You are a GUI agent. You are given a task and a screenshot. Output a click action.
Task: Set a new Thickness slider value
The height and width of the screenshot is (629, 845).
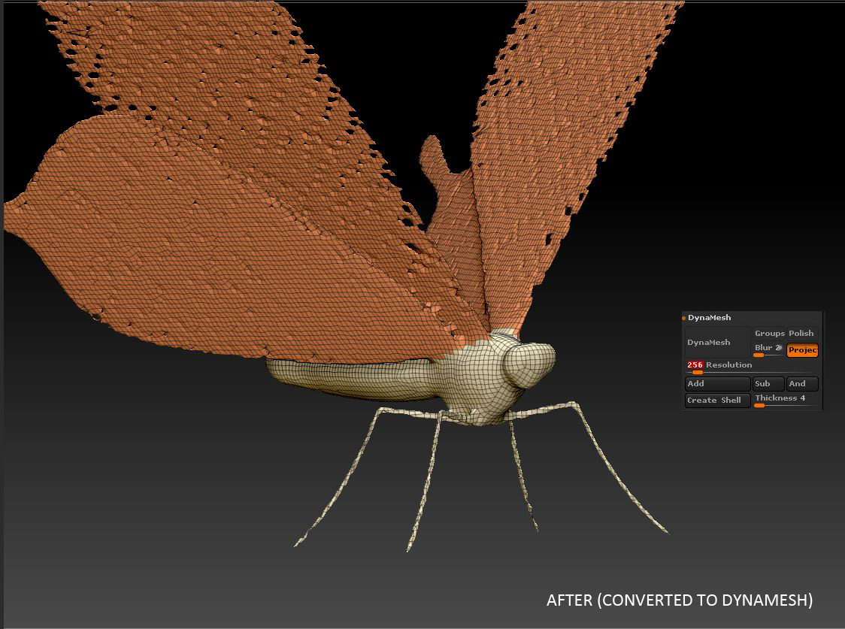point(759,406)
